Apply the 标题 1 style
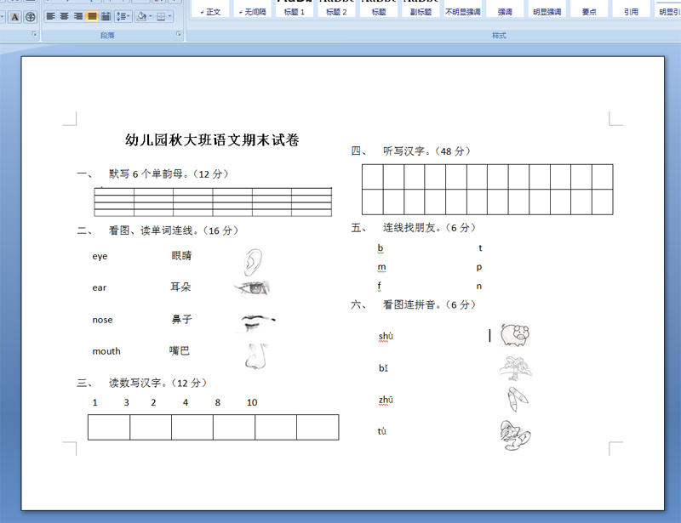681x523 pixels. (295, 9)
